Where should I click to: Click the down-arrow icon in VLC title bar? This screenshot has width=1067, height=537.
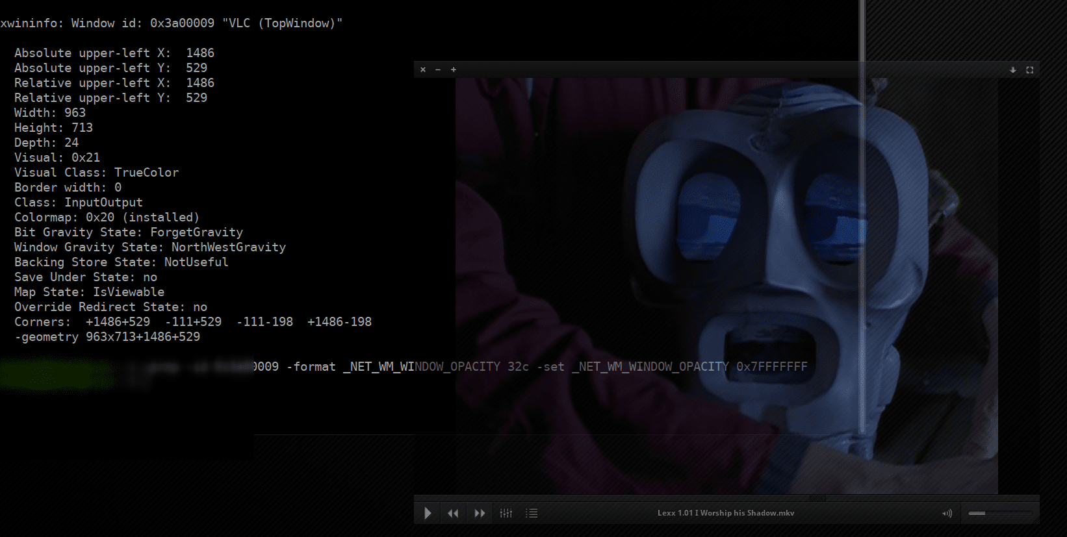click(x=1012, y=69)
